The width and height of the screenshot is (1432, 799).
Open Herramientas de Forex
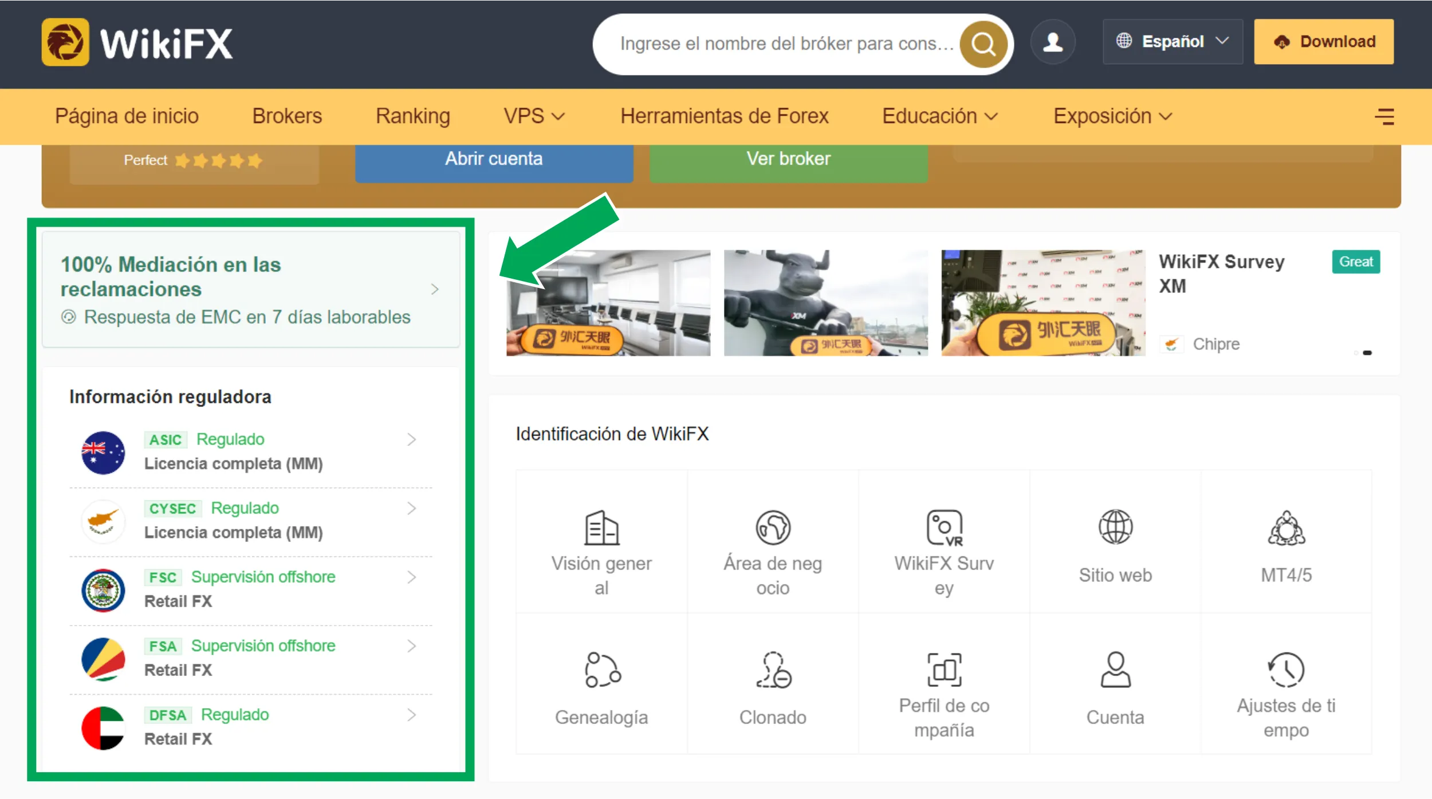[x=725, y=116]
